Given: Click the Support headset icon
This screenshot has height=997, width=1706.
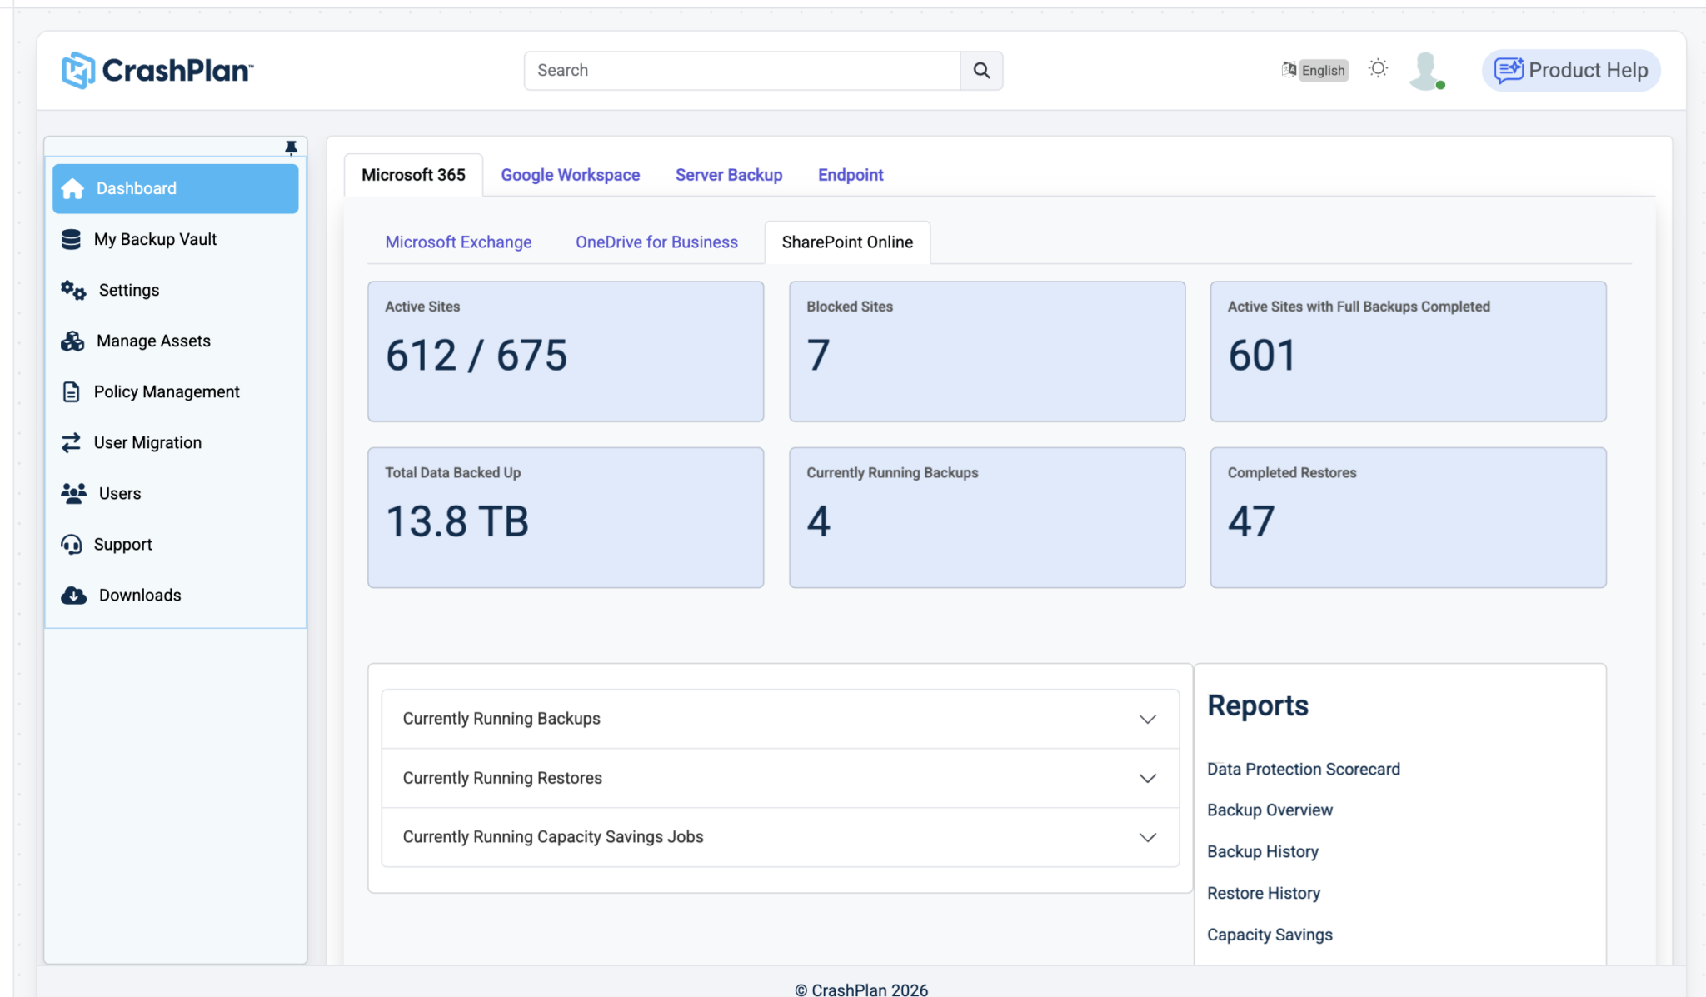Looking at the screenshot, I should [x=72, y=545].
